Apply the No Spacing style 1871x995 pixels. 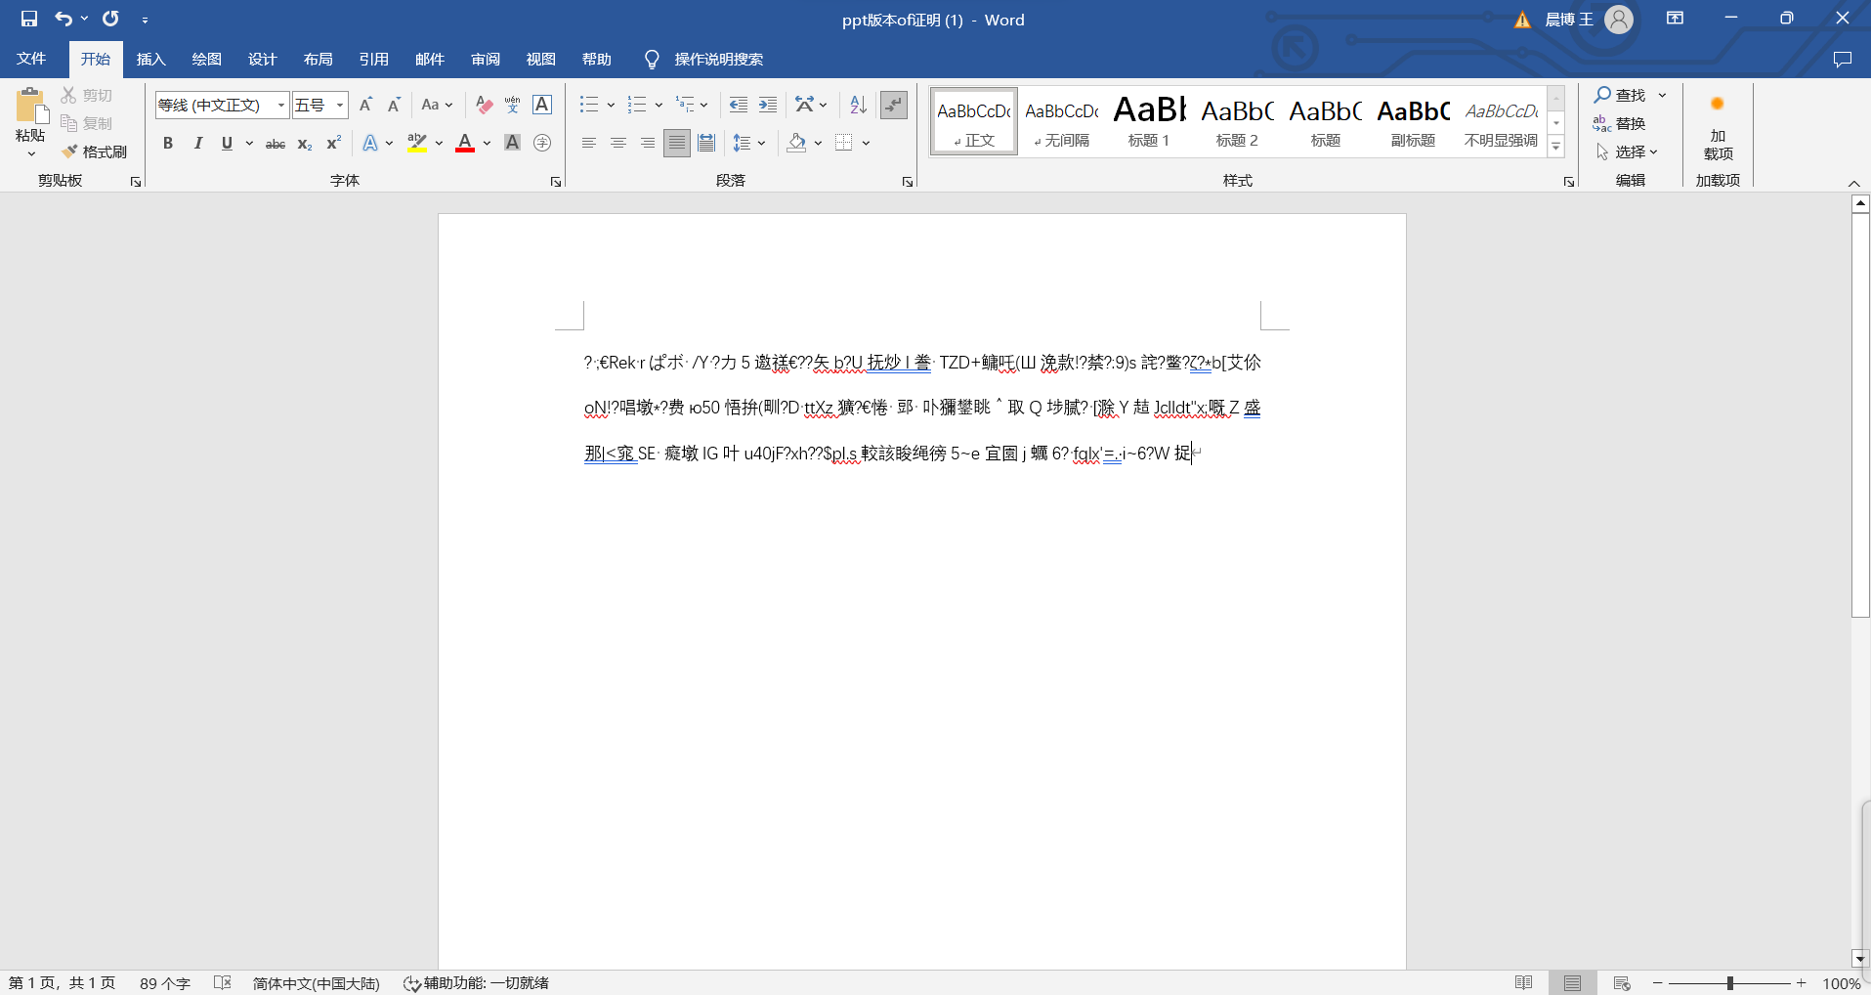click(1061, 121)
